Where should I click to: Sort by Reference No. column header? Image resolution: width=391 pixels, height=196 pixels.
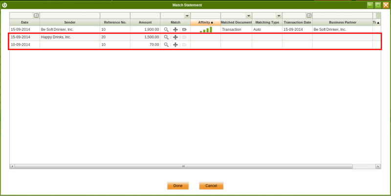tap(115, 22)
